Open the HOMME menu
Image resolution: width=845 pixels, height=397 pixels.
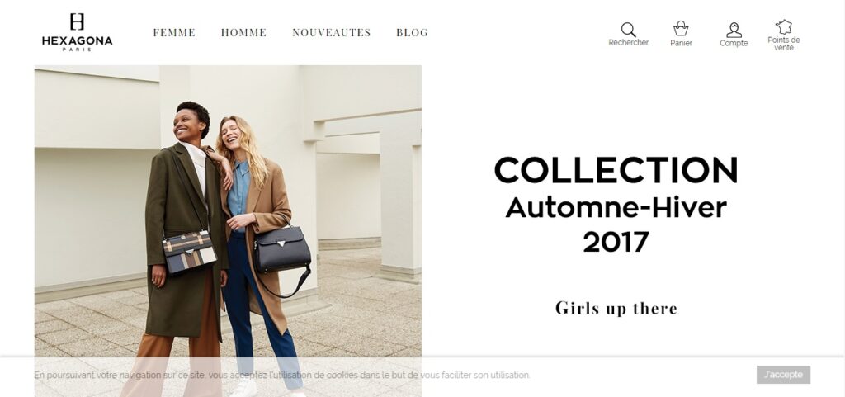coord(243,33)
